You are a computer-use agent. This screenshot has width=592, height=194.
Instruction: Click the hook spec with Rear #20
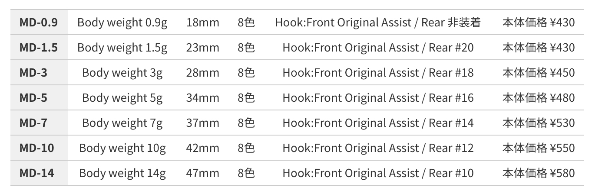(x=378, y=48)
